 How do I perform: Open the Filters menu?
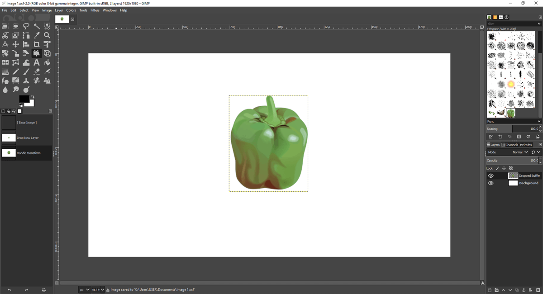pyautogui.click(x=95, y=10)
